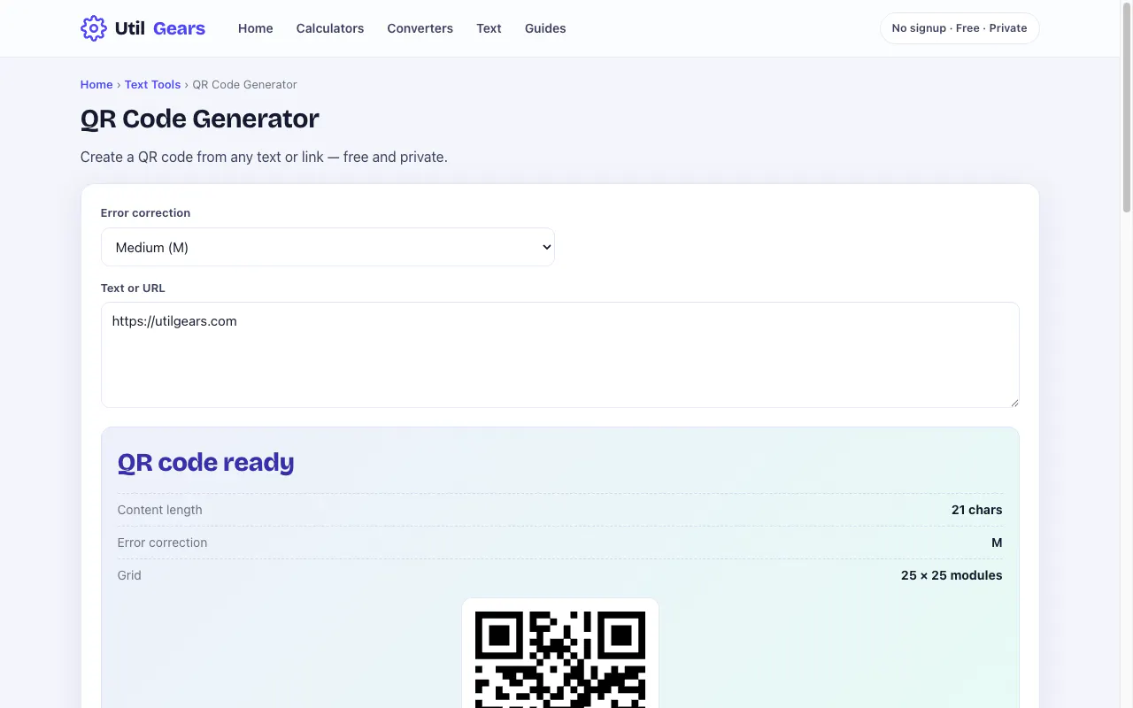Click the No signup · Free · Private badge
The width and height of the screenshot is (1133, 708).
(960, 28)
